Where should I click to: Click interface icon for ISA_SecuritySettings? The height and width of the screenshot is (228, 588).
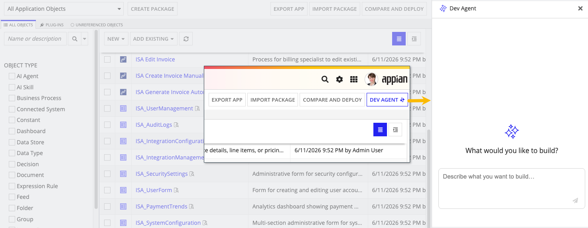click(123, 174)
